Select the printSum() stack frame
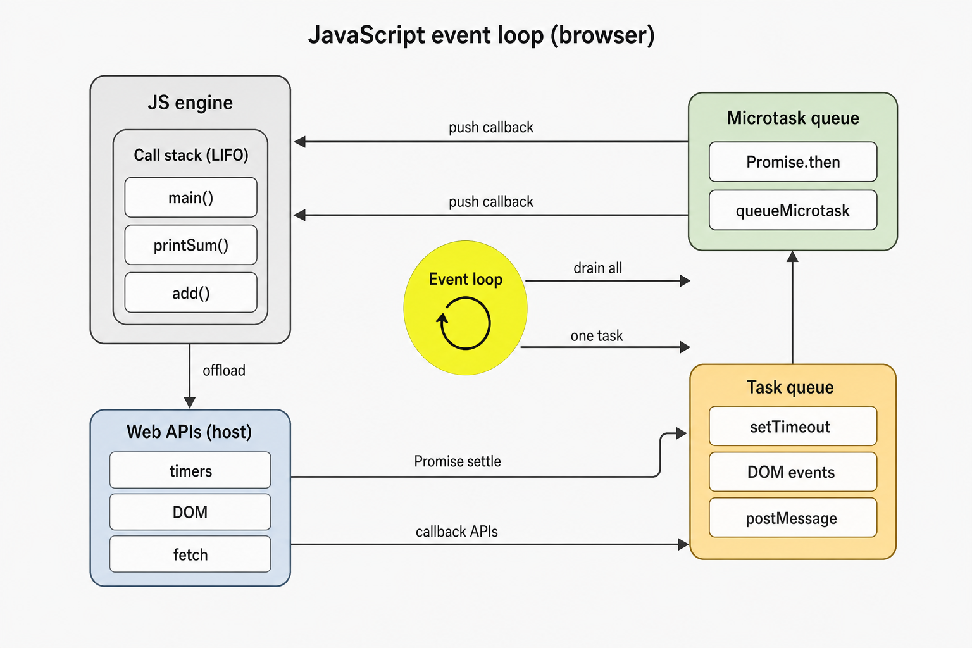 191,245
